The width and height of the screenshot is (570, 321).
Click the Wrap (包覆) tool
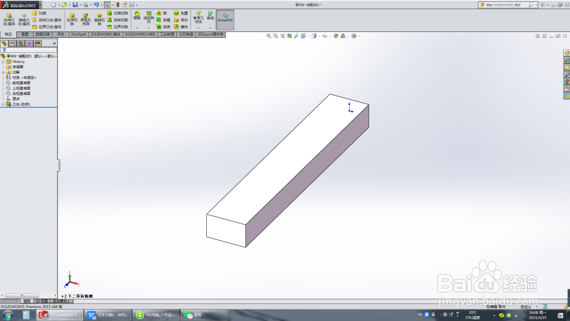click(x=181, y=13)
